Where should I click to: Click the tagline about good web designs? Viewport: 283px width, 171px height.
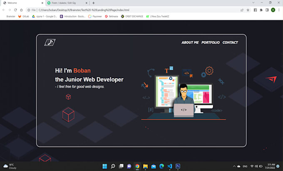pos(79,87)
